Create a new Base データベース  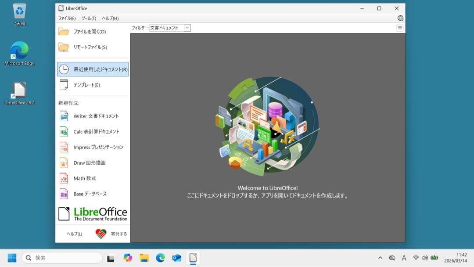[93, 194]
